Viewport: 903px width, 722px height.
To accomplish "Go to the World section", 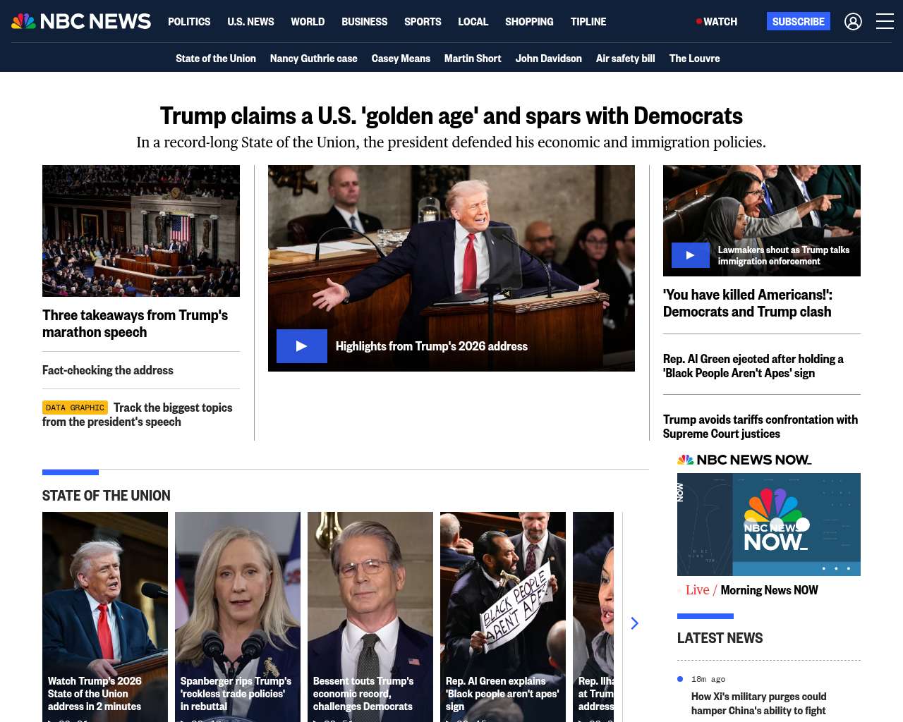I will coord(308,22).
